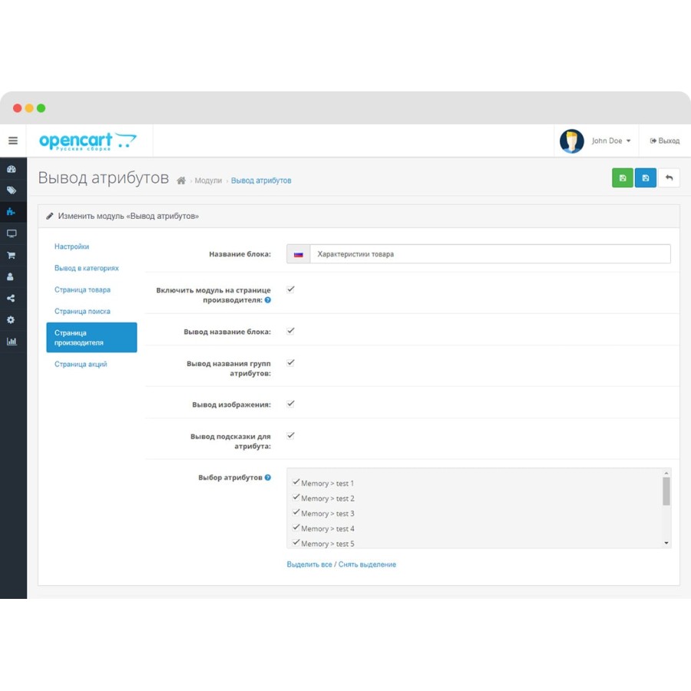Click the back arrow button
Image resolution: width=691 pixels, height=691 pixels.
pyautogui.click(x=669, y=178)
